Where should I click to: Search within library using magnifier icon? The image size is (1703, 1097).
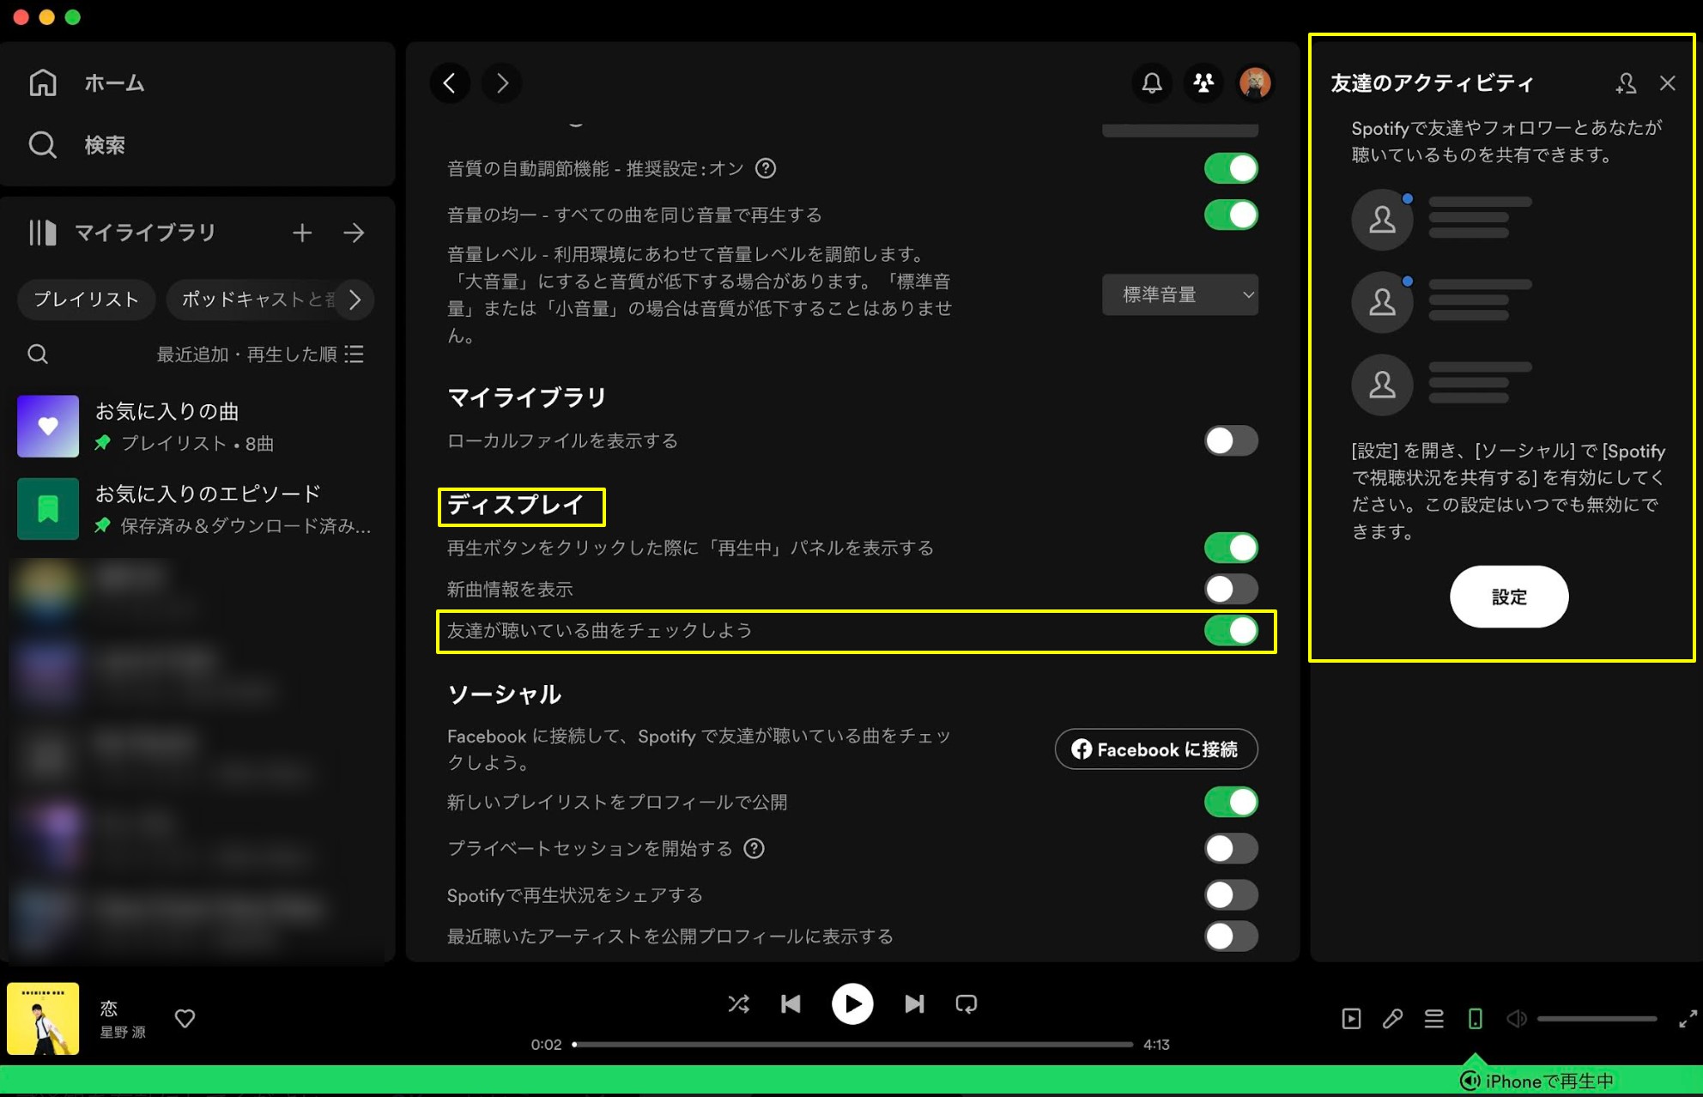[38, 354]
